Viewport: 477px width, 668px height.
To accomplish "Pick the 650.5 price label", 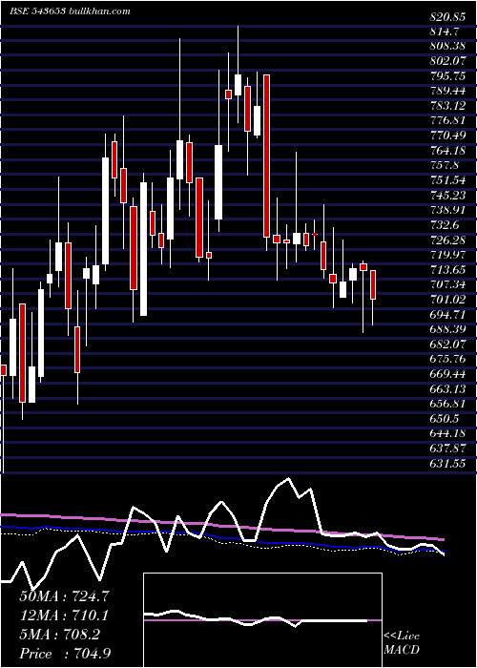I will (445, 419).
